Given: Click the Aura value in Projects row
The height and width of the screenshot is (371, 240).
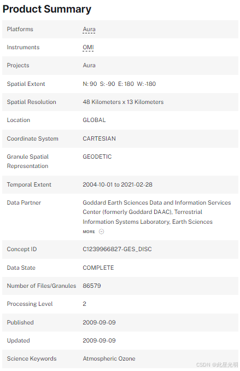Looking at the screenshot, I should click(x=89, y=65).
